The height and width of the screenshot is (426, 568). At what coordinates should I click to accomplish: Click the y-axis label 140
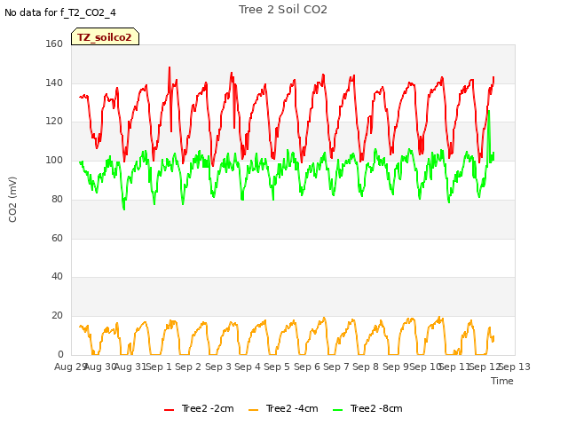54,83
